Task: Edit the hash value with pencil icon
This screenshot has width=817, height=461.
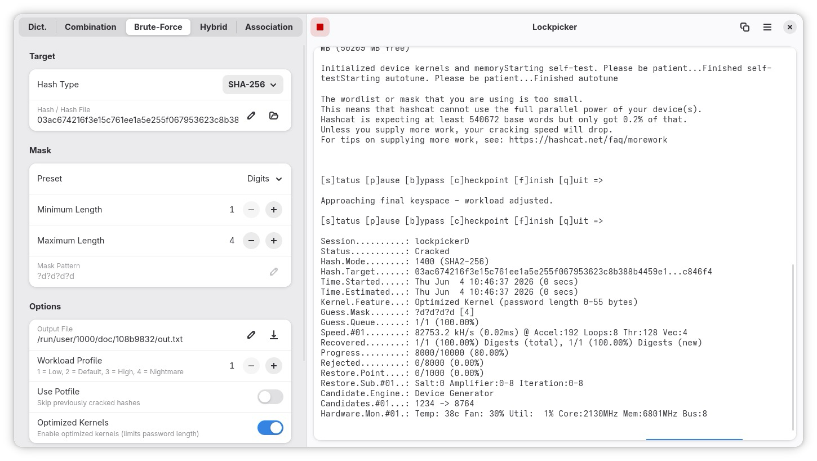Action: click(251, 116)
